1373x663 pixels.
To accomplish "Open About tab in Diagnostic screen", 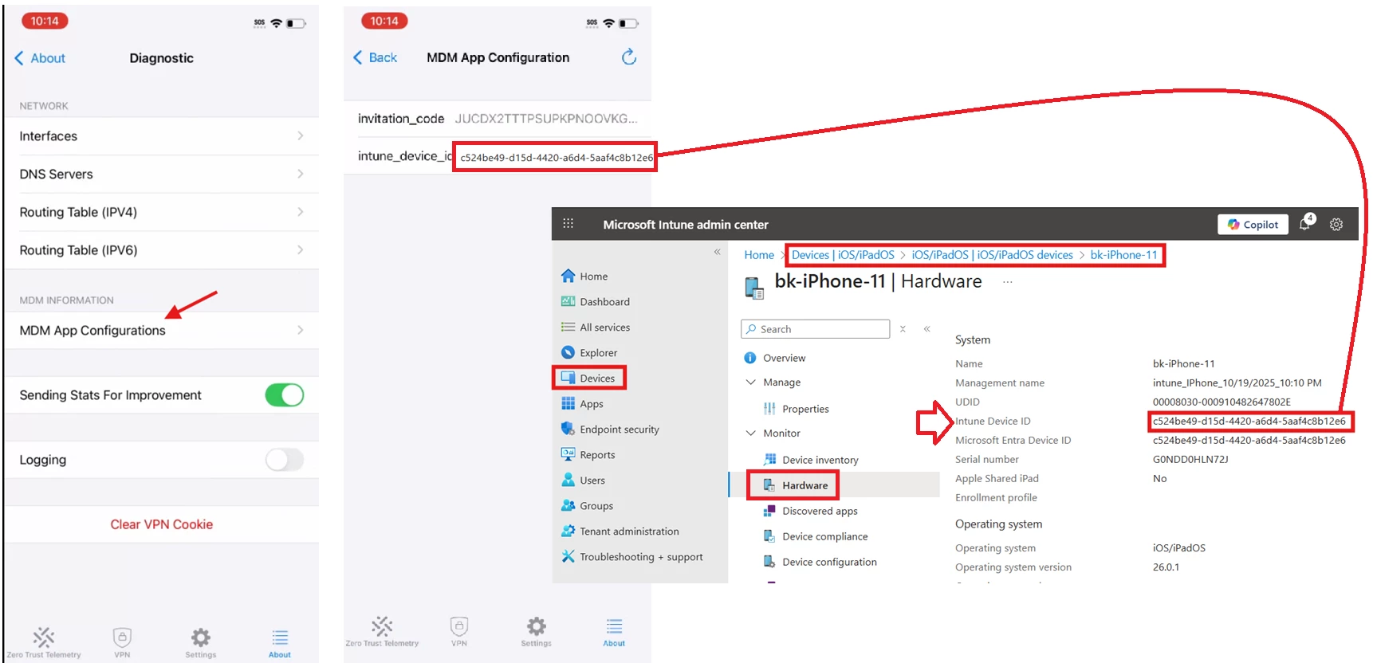I will tap(280, 643).
